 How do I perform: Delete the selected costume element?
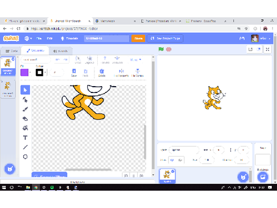[102, 73]
